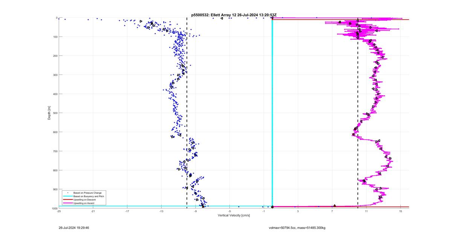Click the 'Vertical Velocity [cm/s]' axis label

click(x=234, y=215)
